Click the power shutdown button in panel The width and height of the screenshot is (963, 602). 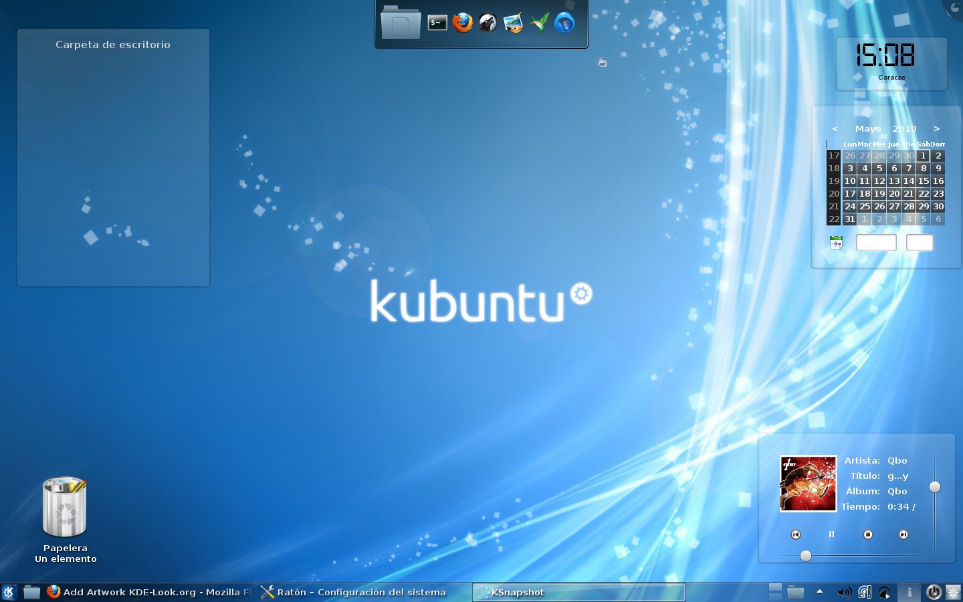click(934, 592)
